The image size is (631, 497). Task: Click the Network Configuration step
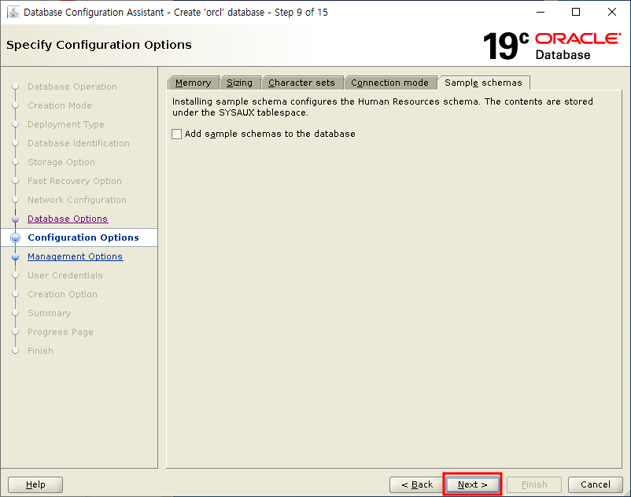(77, 201)
